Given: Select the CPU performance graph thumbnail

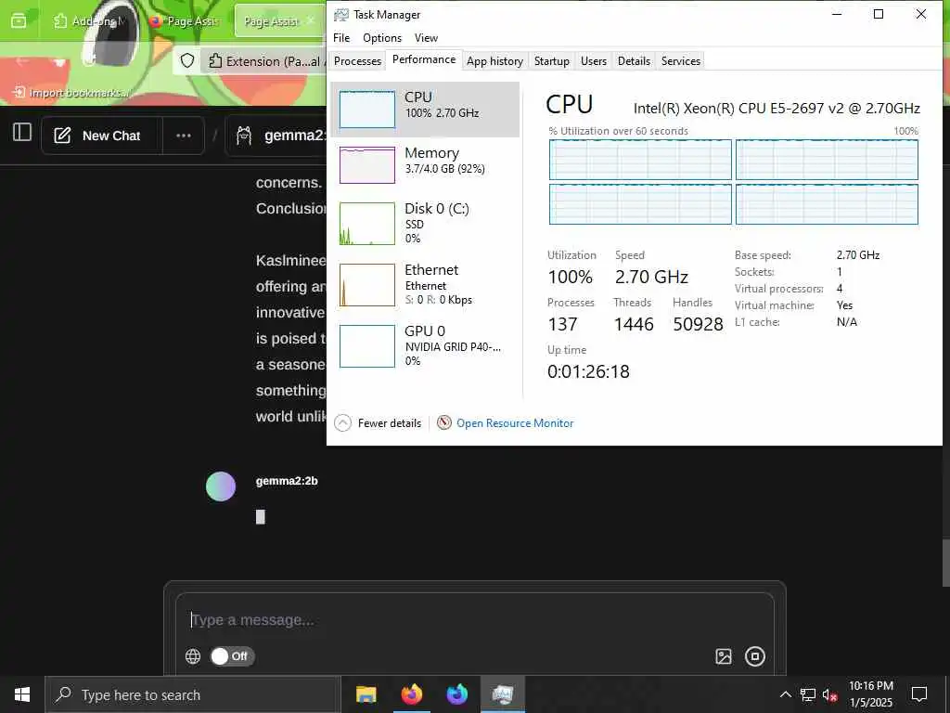Looking at the screenshot, I should (367, 110).
